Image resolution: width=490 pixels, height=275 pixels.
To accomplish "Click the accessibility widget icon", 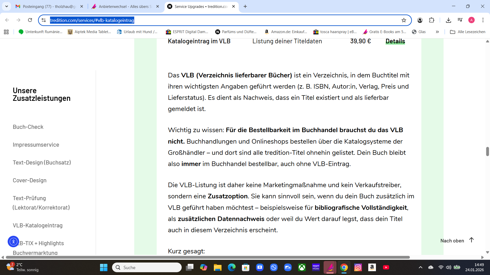I will (13, 241).
